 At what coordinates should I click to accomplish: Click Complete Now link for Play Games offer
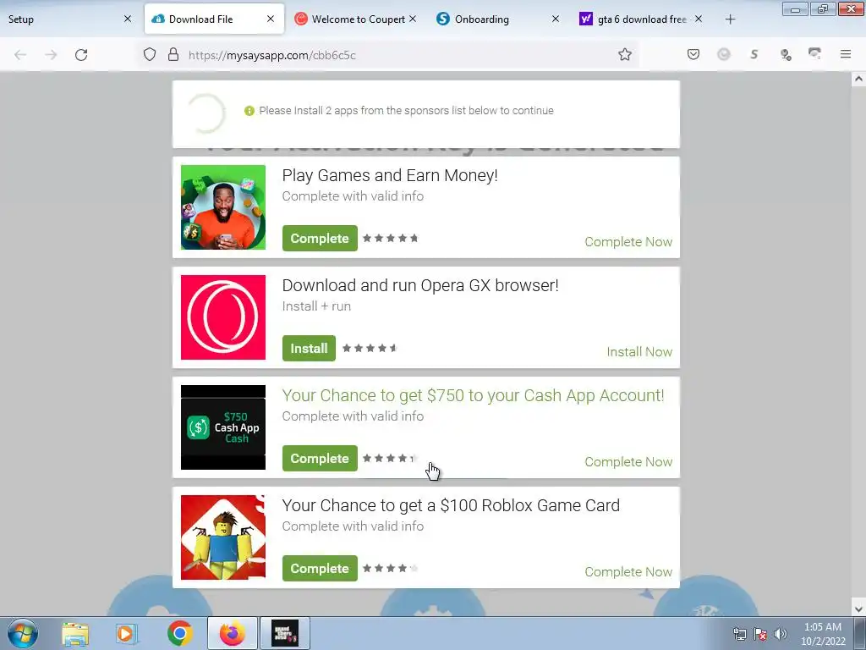628,242
